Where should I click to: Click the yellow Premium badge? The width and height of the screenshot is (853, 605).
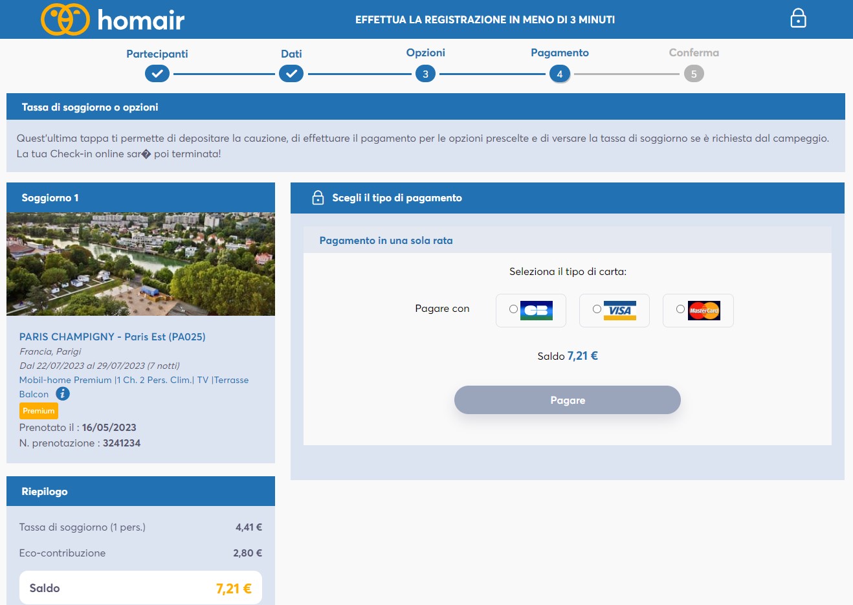tap(38, 410)
